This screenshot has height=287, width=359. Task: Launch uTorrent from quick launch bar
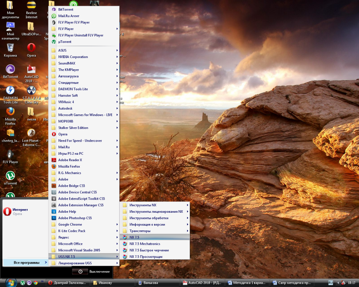click(x=23, y=283)
